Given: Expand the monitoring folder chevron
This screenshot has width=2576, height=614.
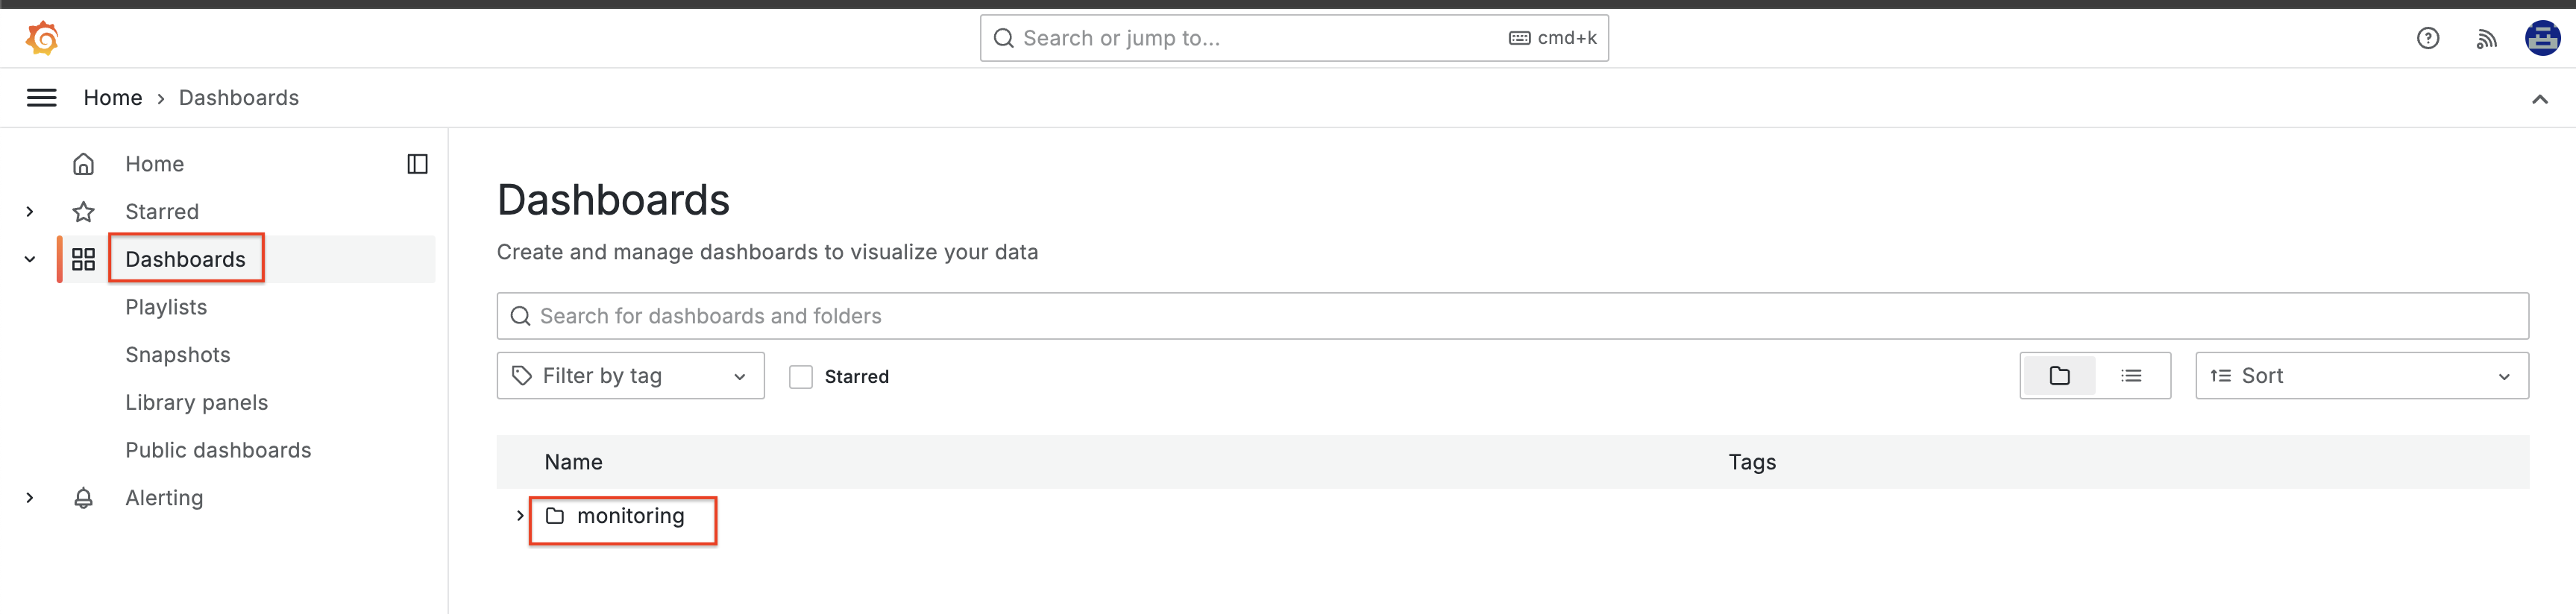Looking at the screenshot, I should tap(519, 515).
